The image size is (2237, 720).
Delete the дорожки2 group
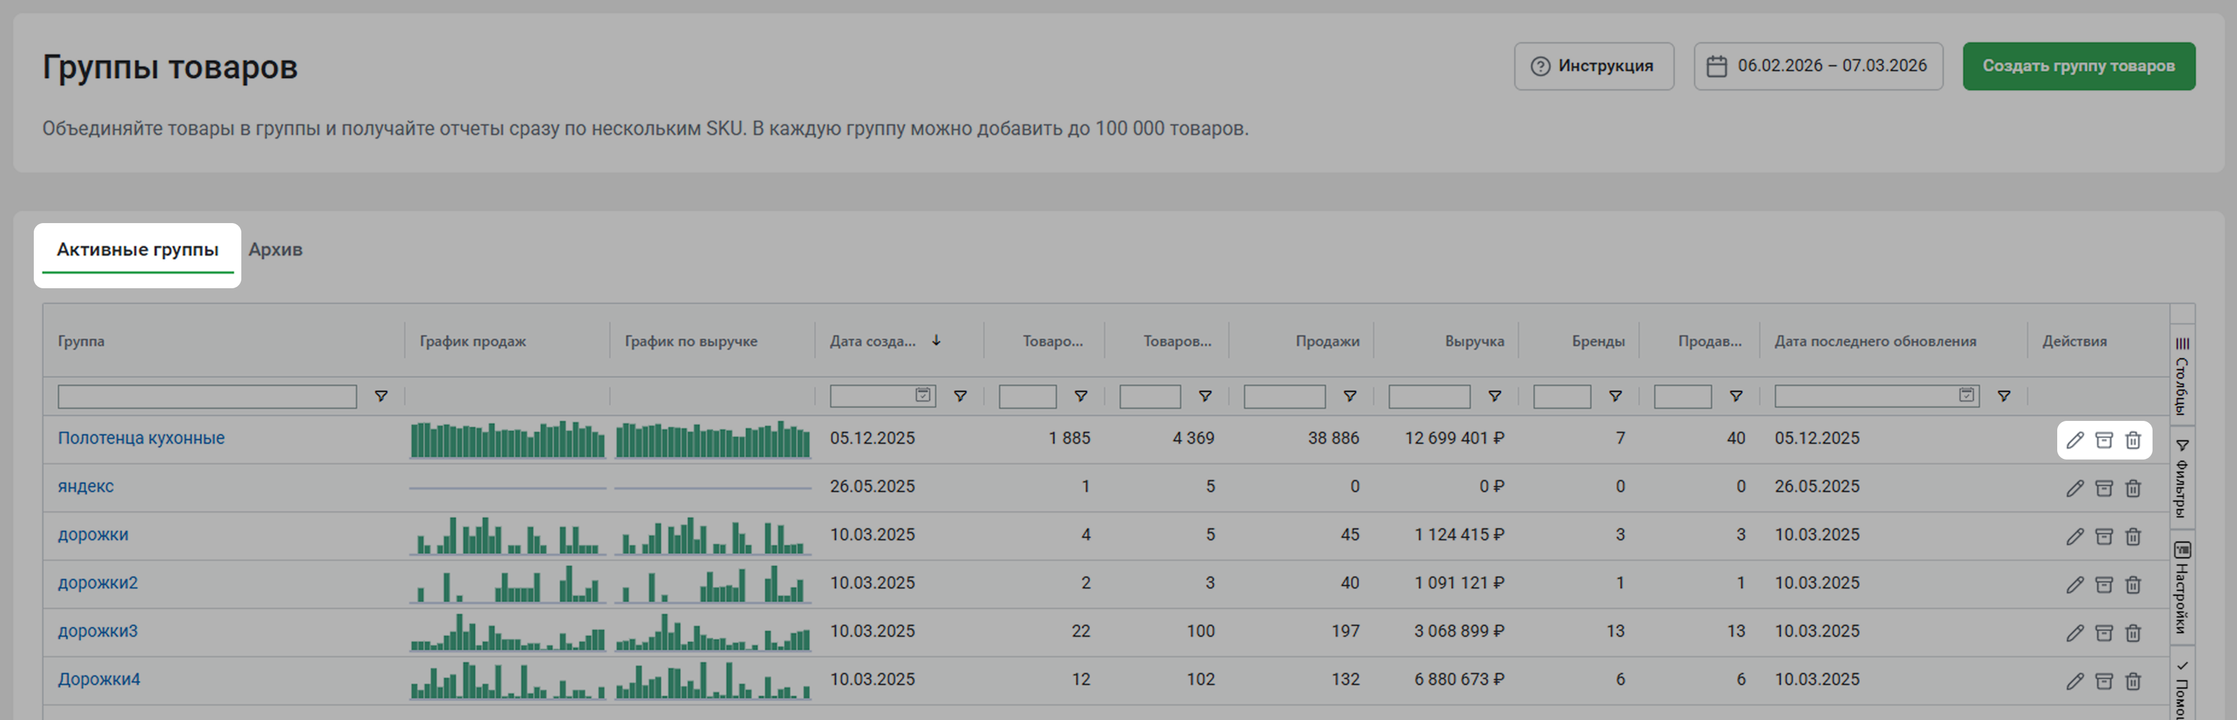pos(2133,584)
